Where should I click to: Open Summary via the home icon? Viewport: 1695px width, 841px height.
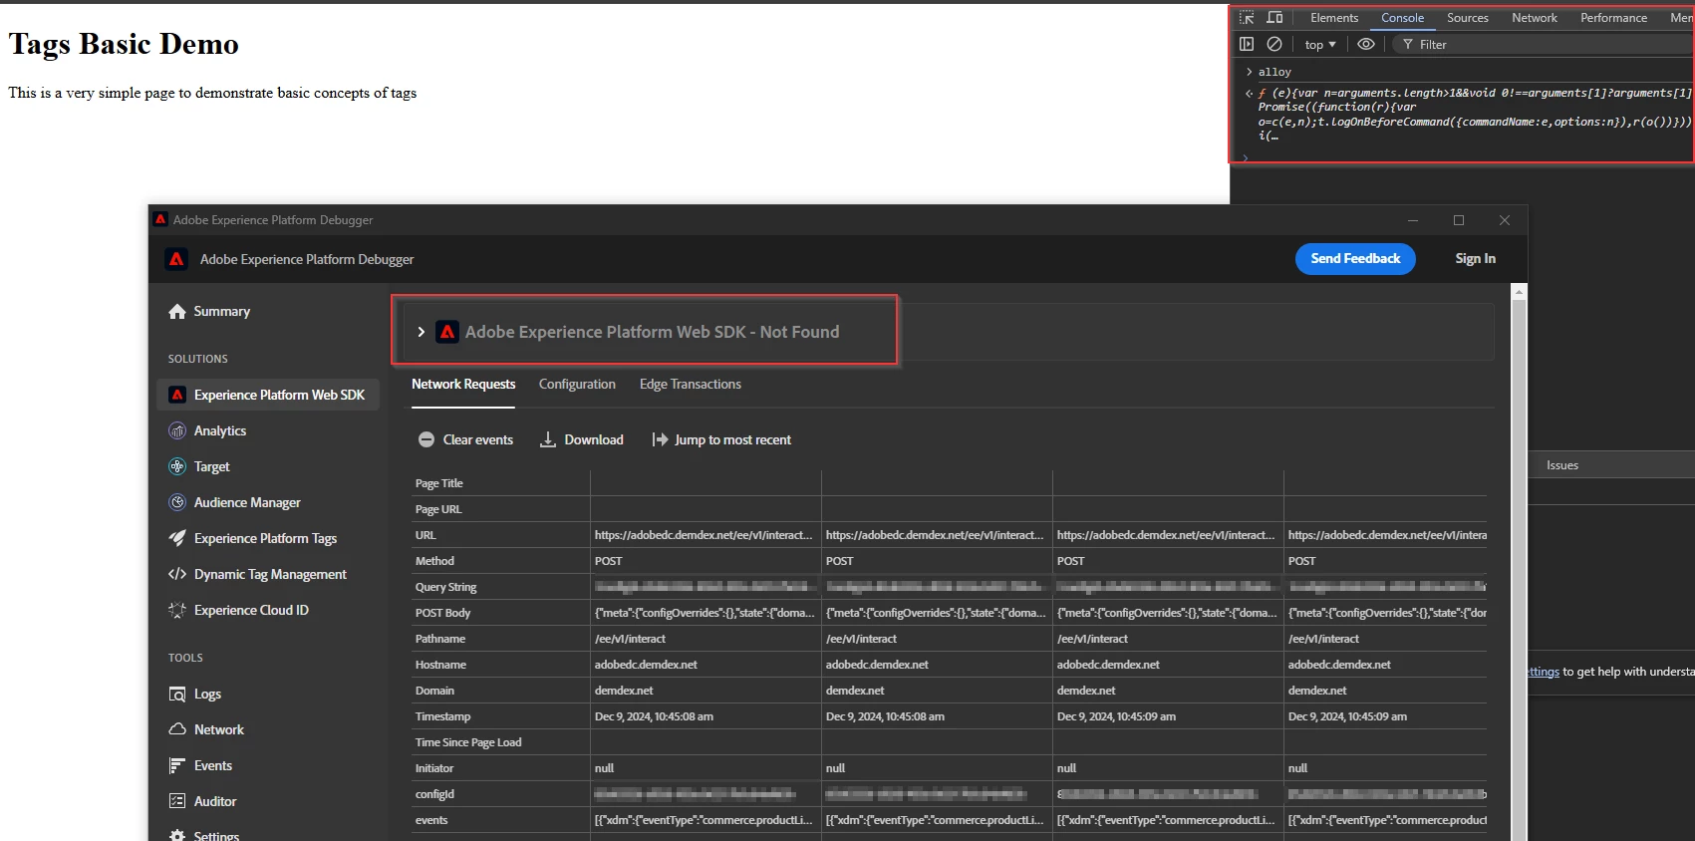click(x=177, y=311)
